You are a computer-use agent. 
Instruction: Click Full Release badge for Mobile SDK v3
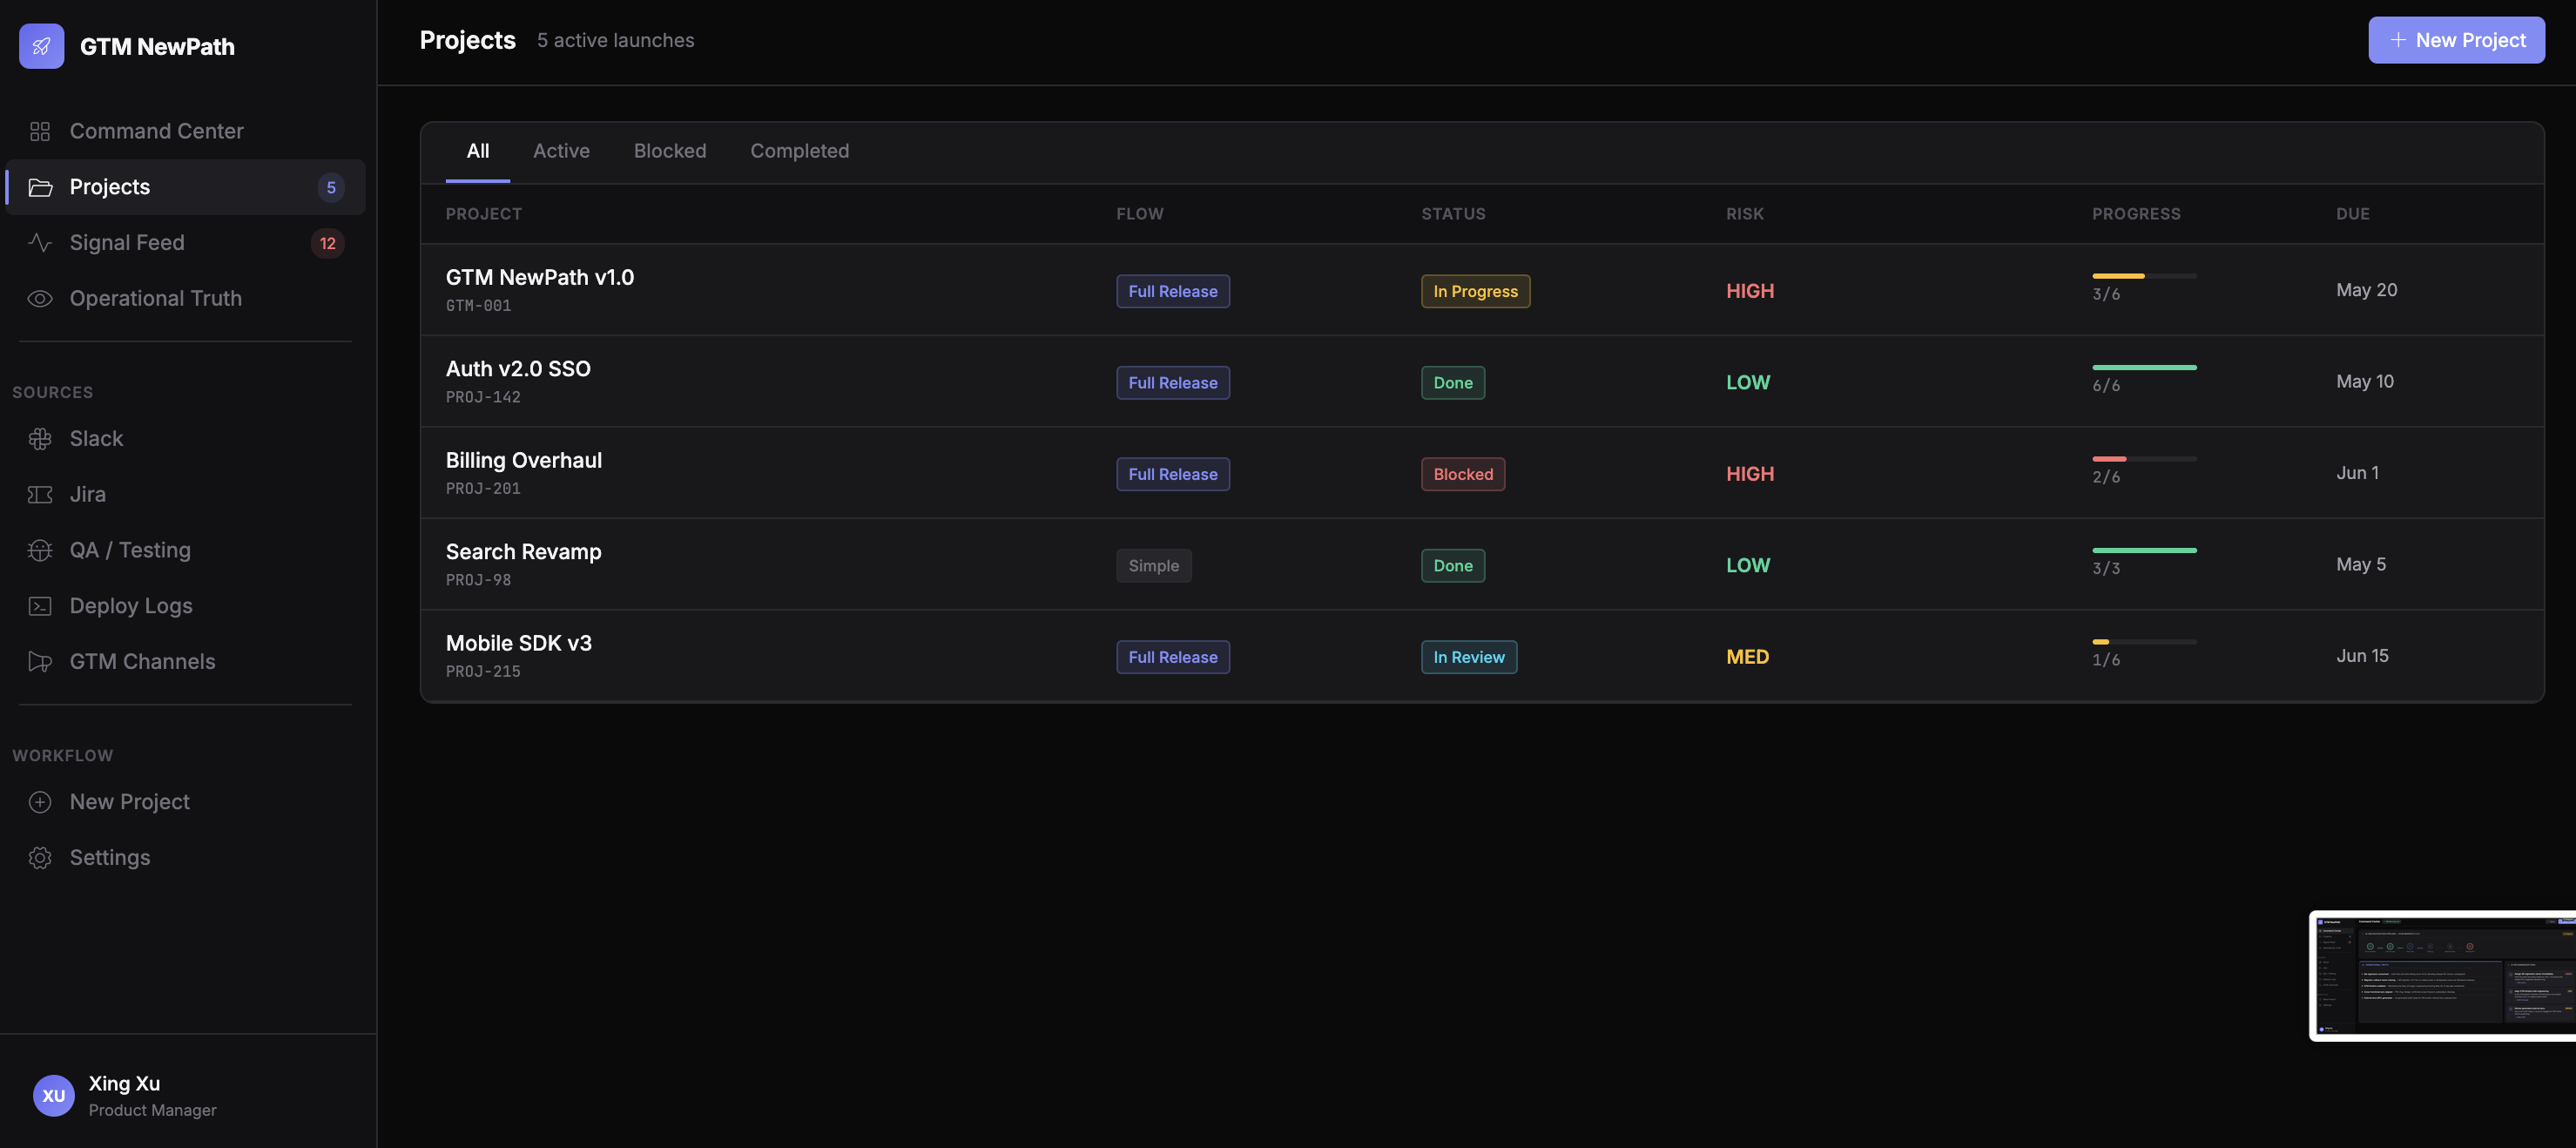click(1173, 658)
